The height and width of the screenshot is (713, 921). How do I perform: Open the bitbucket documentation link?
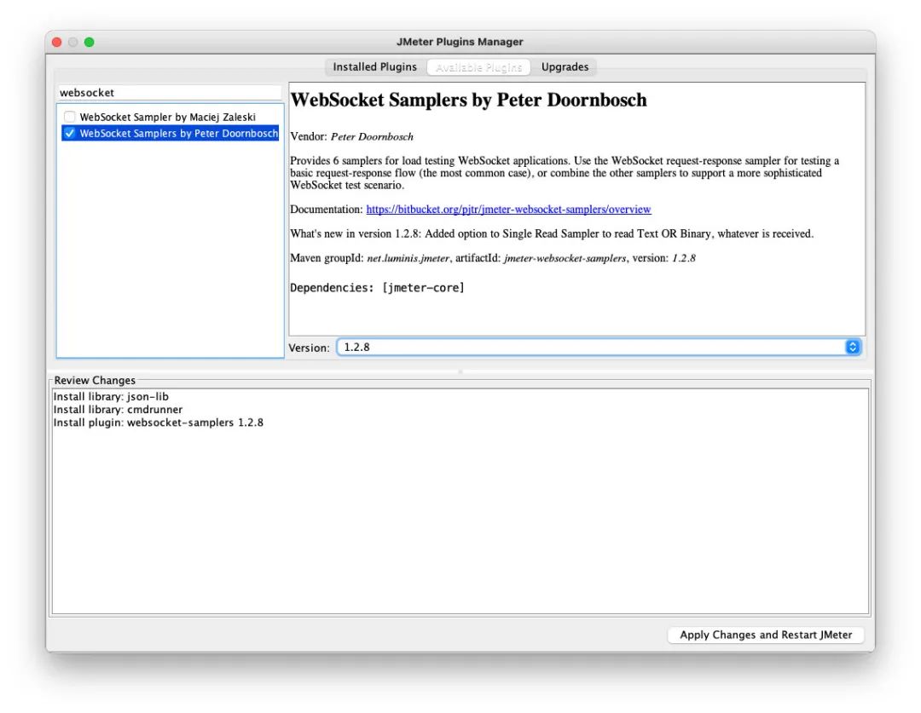click(x=508, y=209)
